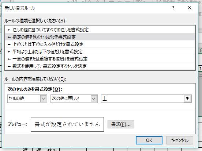Open the セルの値 dropdown arrow
The width and height of the screenshot is (202, 151).
coord(43,99)
